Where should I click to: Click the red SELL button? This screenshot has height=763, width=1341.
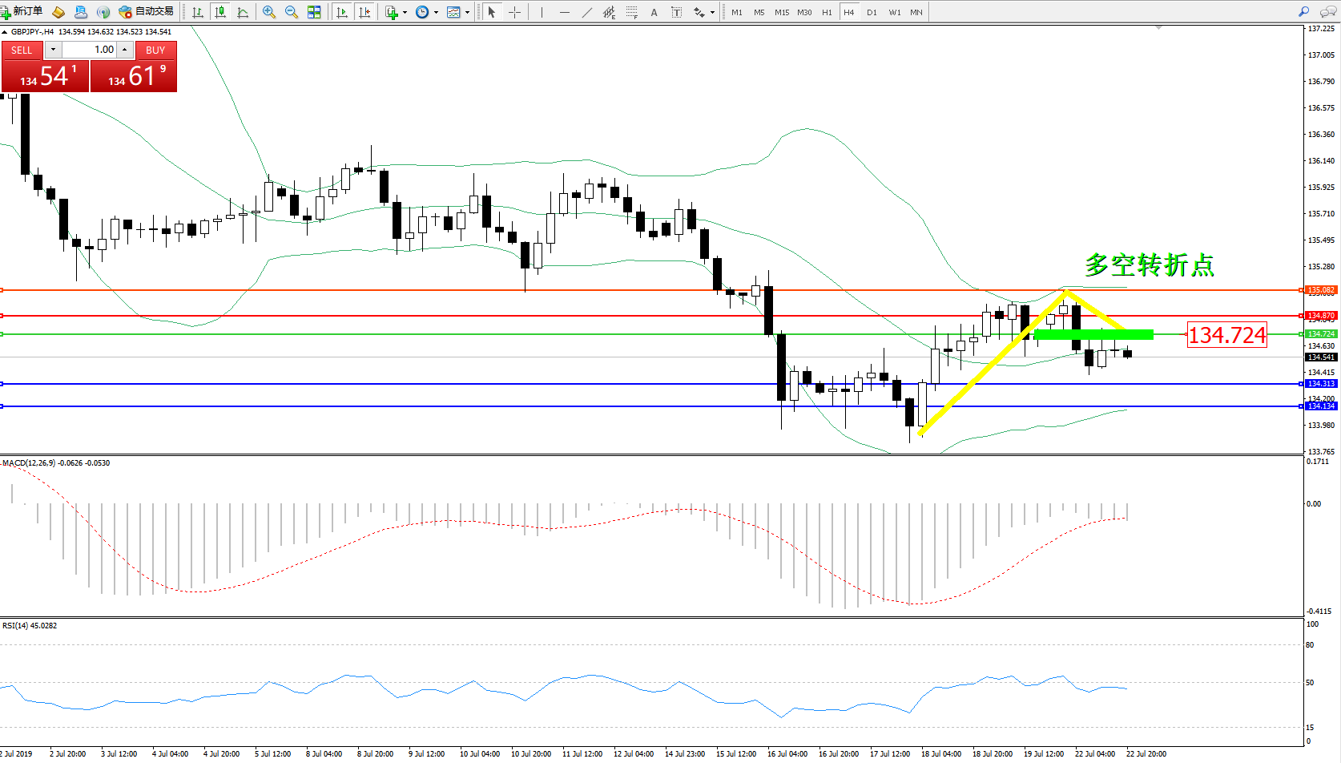[x=22, y=50]
